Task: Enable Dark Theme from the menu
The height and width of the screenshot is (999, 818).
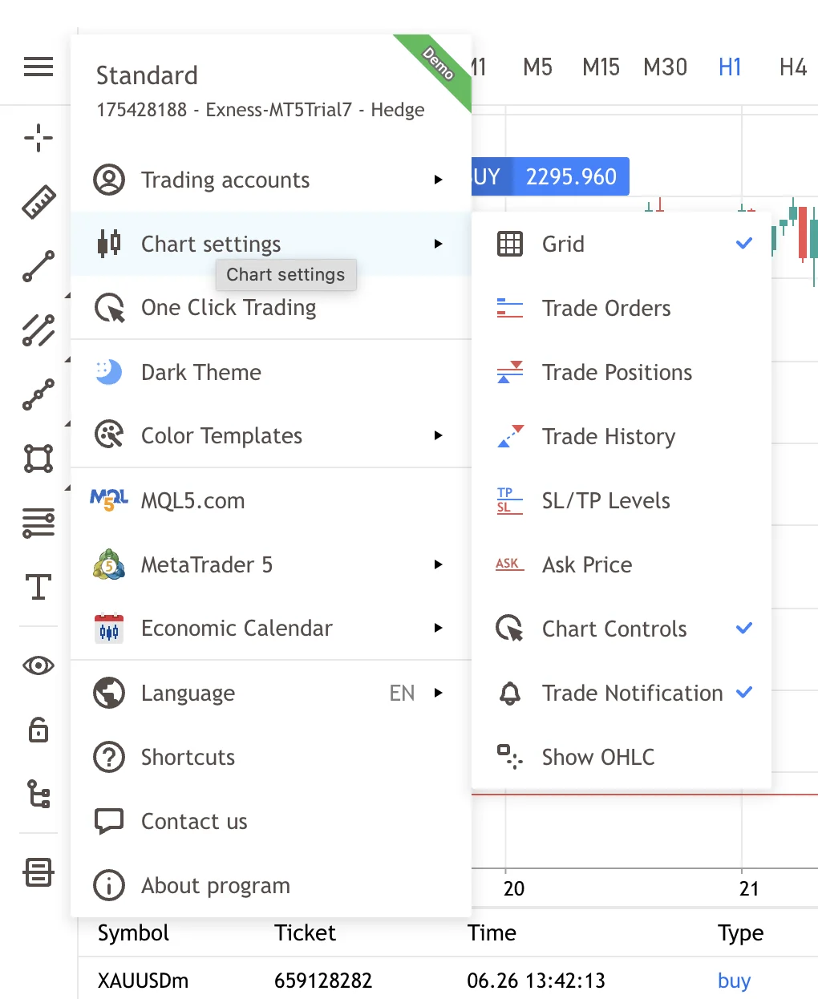Action: (x=201, y=372)
